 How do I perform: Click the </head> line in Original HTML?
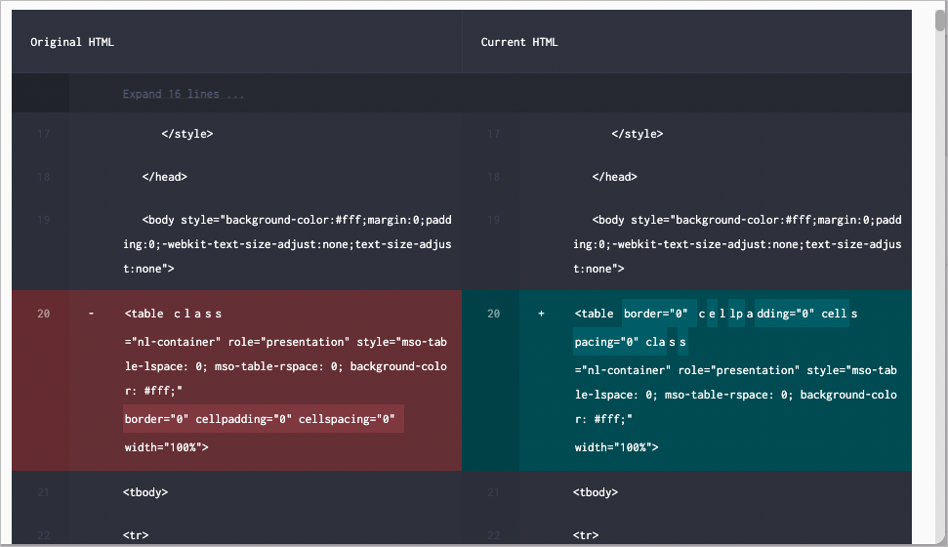pos(164,177)
